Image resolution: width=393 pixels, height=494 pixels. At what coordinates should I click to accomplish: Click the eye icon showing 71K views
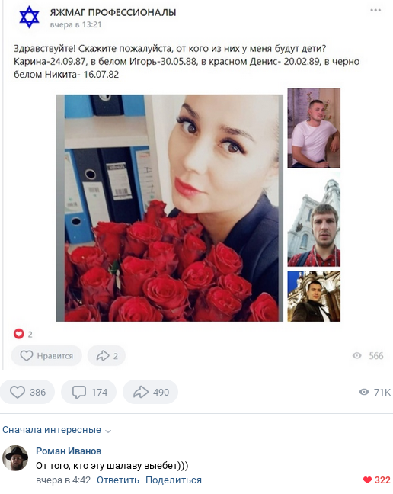(364, 392)
